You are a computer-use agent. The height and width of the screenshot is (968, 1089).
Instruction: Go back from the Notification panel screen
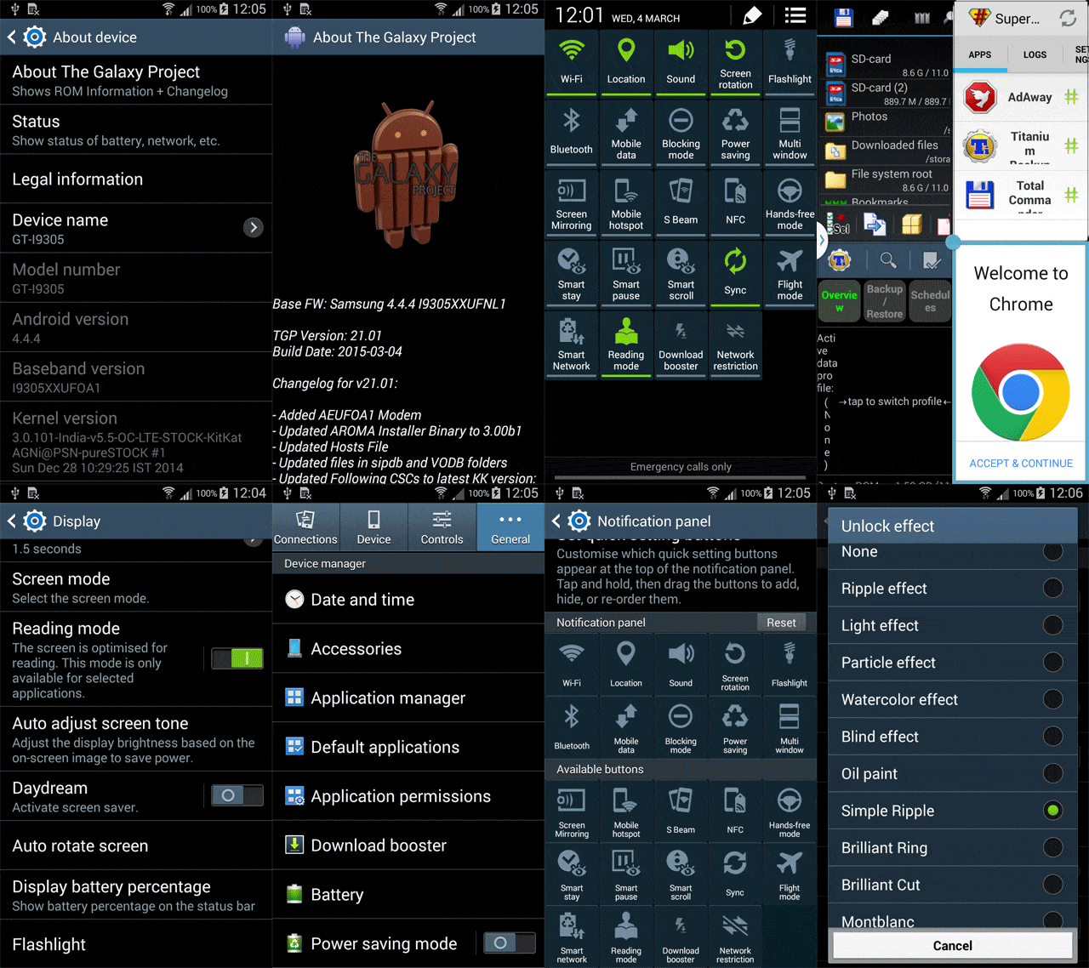coord(556,521)
